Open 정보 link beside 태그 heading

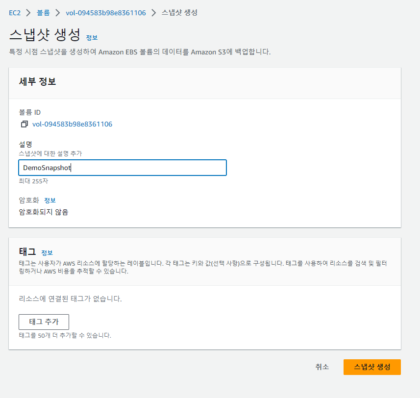[x=47, y=252]
